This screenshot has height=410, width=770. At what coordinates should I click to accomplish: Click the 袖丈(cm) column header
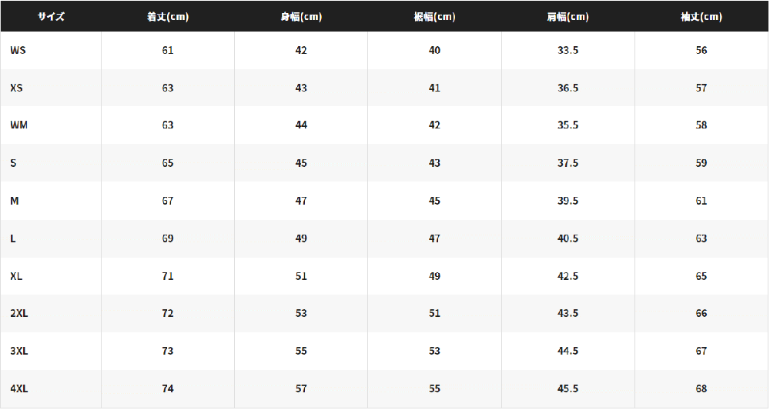point(701,17)
